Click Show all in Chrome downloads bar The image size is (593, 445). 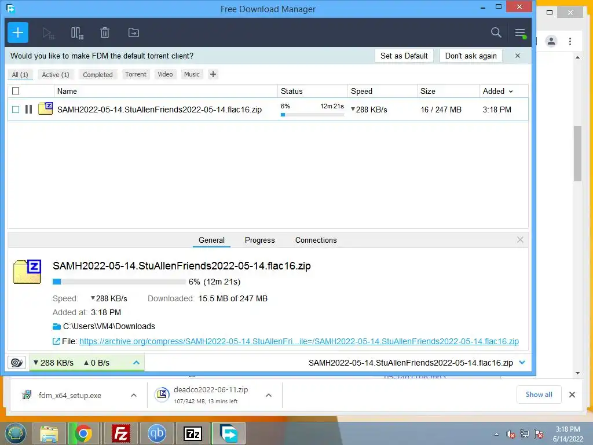click(x=539, y=395)
